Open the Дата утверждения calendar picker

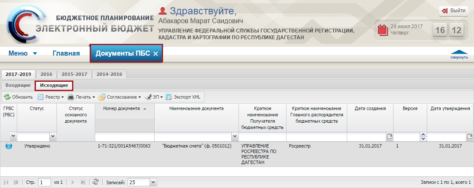[x=469, y=137]
